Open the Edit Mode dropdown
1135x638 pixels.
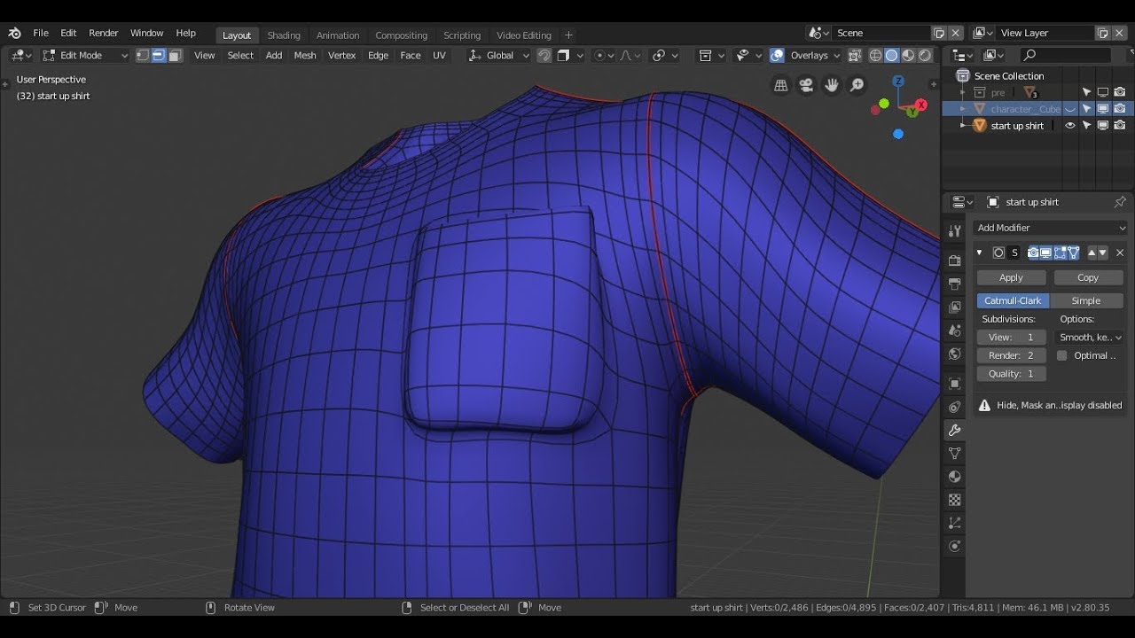(x=85, y=55)
